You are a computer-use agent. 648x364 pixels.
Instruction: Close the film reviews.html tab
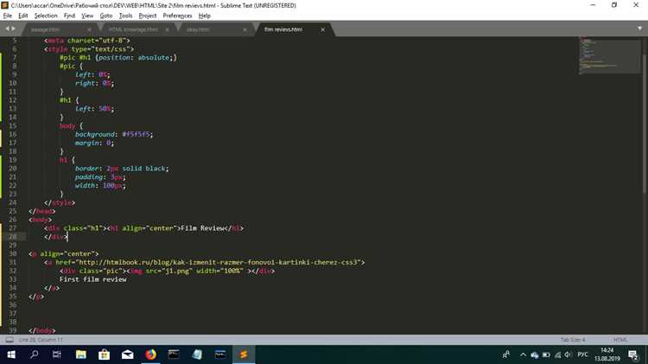tap(322, 29)
